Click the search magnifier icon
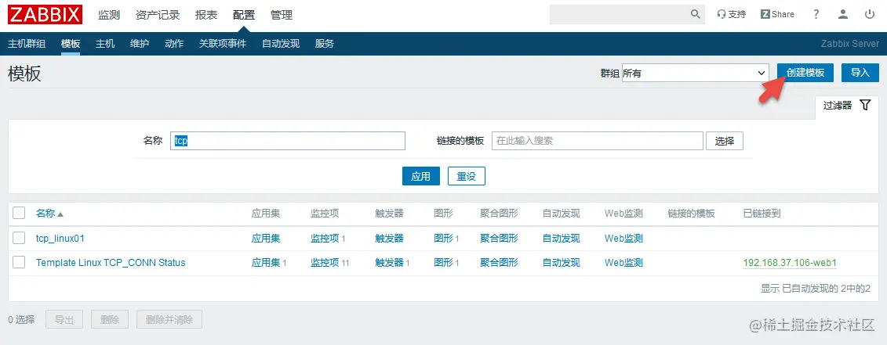Viewport: 887px width, 345px height. tap(695, 15)
